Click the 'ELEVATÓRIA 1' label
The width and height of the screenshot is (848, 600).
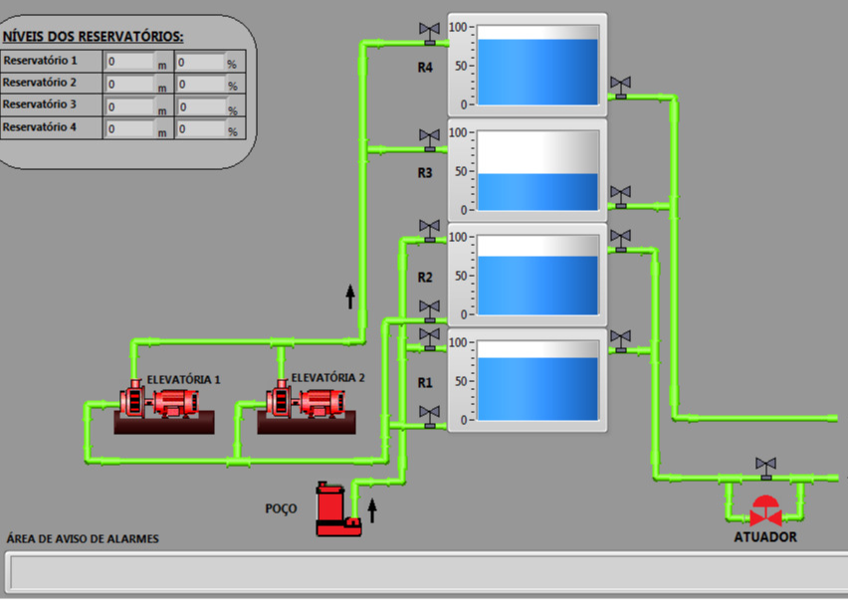point(184,379)
